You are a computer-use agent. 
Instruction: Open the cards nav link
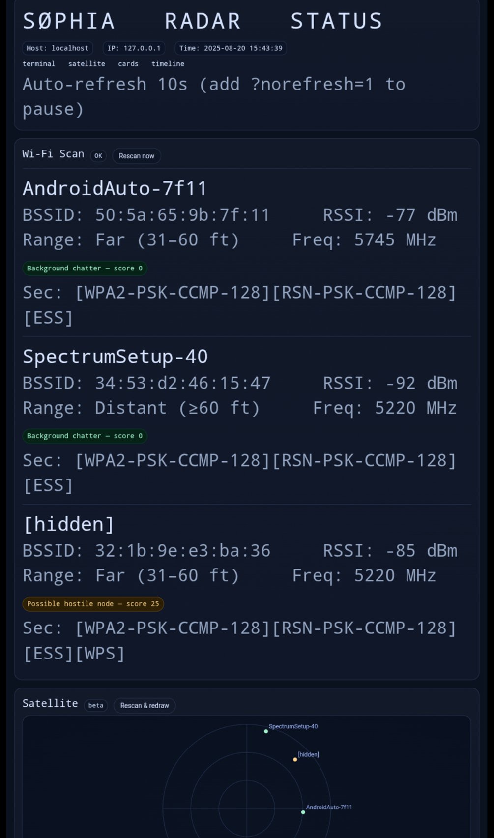128,64
